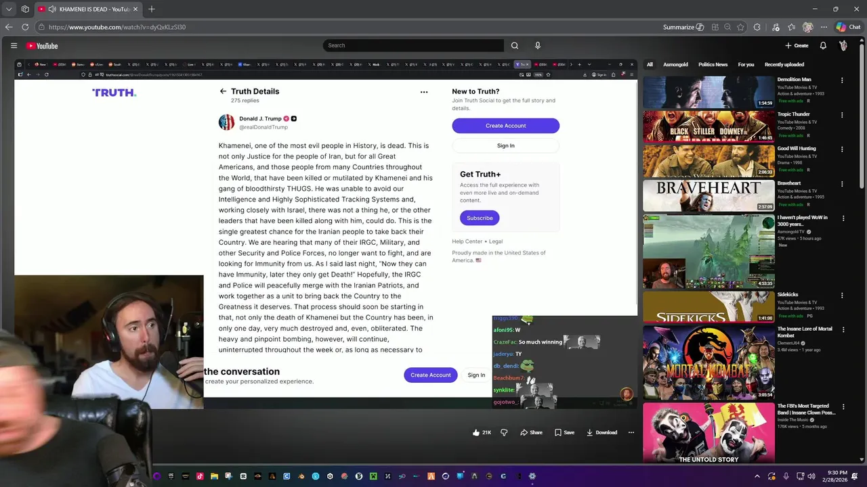867x487 pixels.
Task: Open the taskbar microphone tray icon
Action: pos(786,476)
